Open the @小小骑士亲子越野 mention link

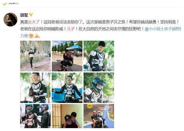[163, 29]
